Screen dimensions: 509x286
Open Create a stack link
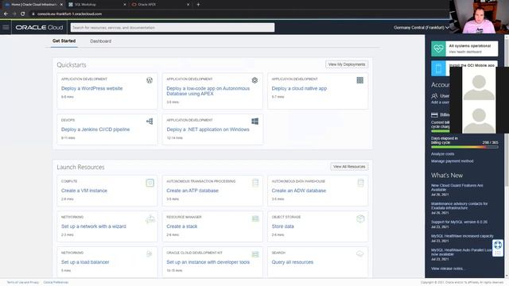click(182, 226)
